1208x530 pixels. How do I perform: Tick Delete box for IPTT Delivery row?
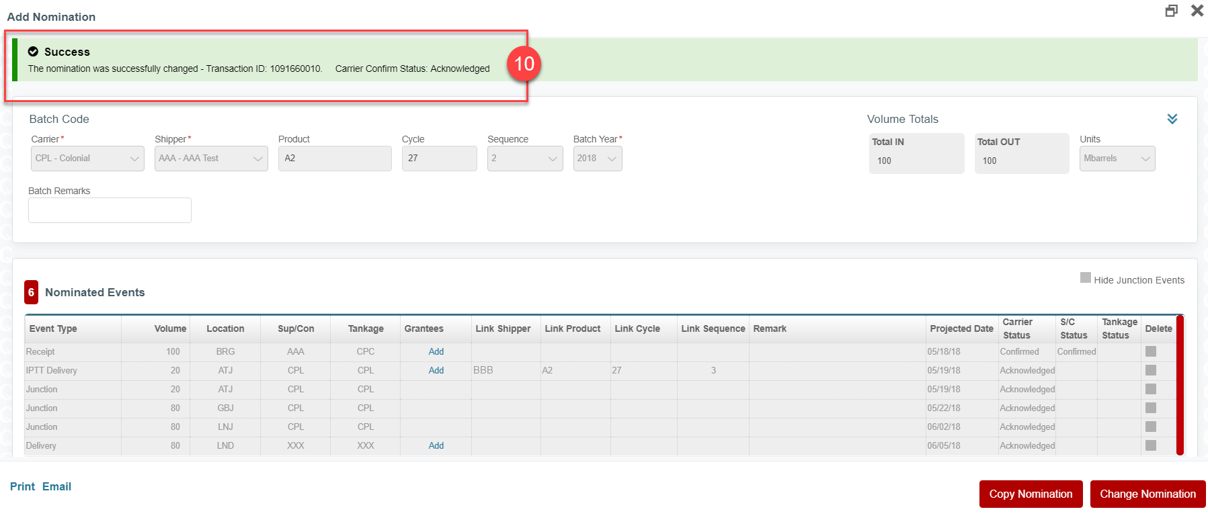(1150, 370)
